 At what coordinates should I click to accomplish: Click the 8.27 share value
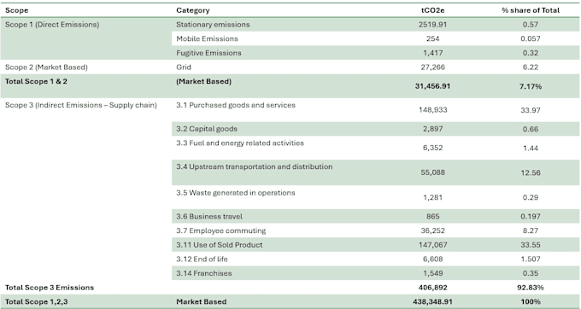click(x=531, y=230)
